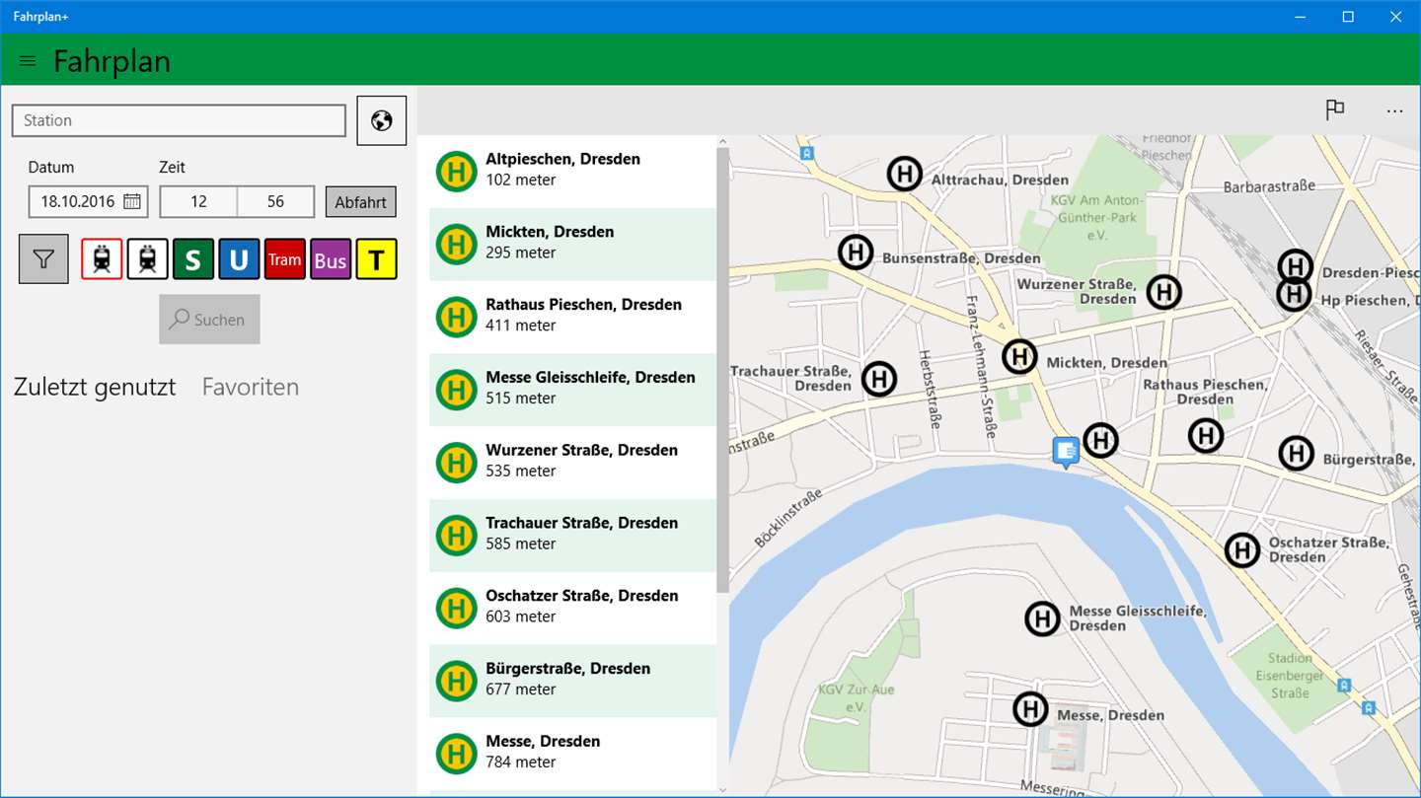This screenshot has height=798, width=1421.
Task: Toggle the Tram transport filter
Action: tap(284, 259)
